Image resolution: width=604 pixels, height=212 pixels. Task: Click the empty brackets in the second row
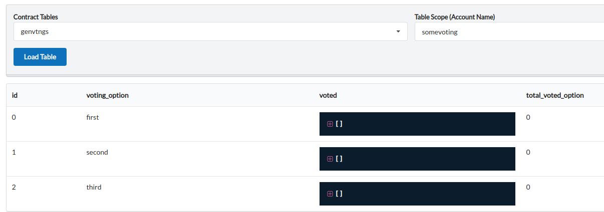(x=339, y=159)
